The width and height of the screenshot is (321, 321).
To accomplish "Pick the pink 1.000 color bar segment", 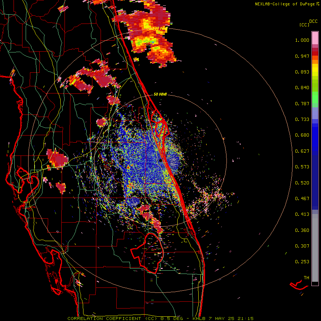I will click(x=315, y=38).
